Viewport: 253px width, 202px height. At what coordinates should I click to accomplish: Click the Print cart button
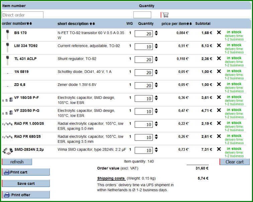pos(26,172)
